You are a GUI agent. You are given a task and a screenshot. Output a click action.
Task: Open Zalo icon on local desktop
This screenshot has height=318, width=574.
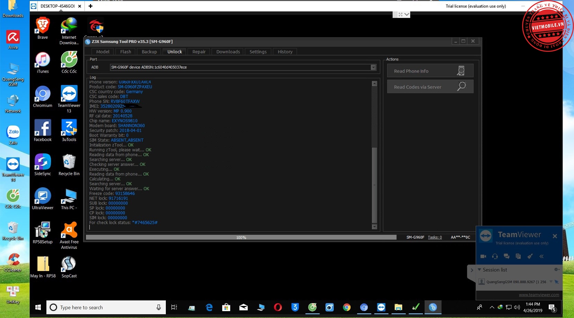click(13, 135)
